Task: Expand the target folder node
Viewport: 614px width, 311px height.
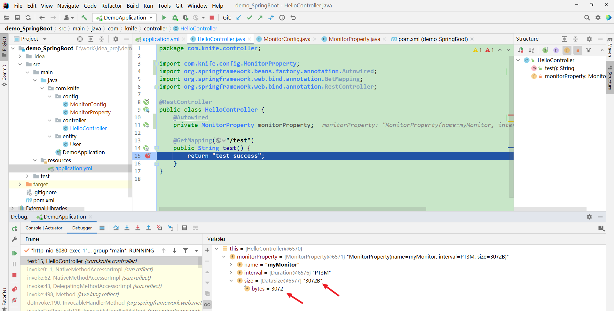Action: (x=20, y=184)
